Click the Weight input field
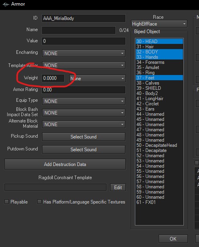Image resolution: width=199 pixels, height=247 pixels. pyautogui.click(x=53, y=78)
